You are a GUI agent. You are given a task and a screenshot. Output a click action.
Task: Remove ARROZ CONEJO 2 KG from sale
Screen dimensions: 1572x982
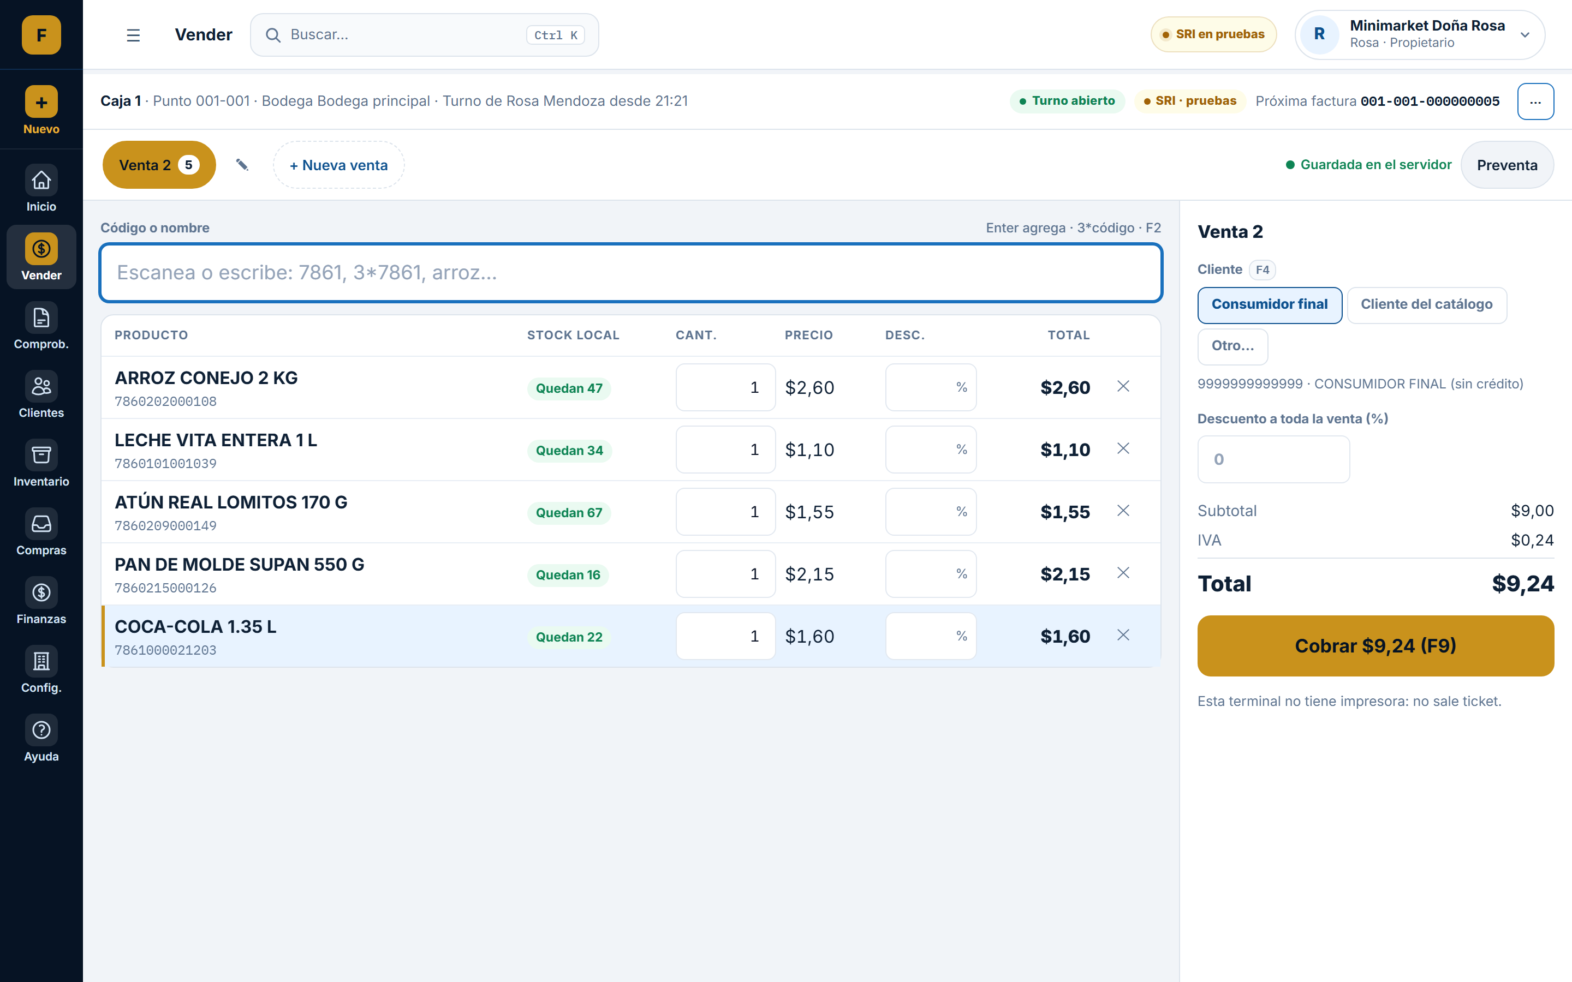coord(1123,386)
